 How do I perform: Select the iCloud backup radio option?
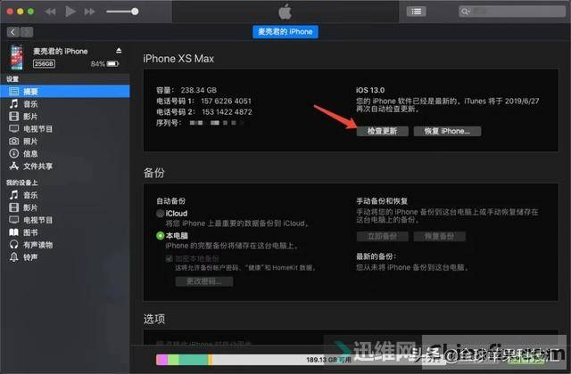(x=161, y=214)
